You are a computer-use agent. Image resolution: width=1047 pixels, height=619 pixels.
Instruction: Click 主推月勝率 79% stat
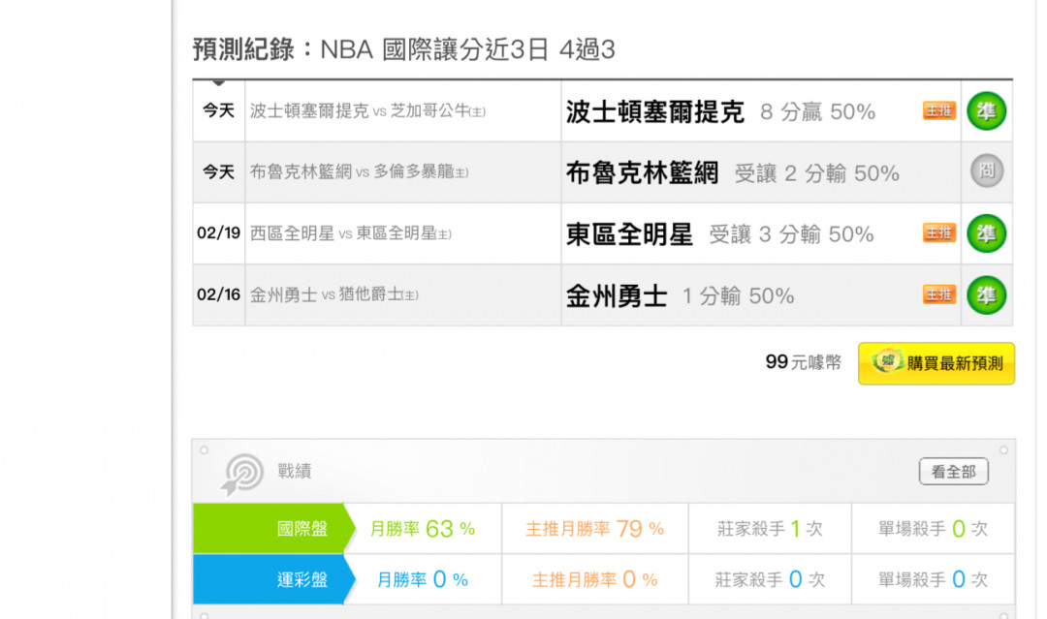[x=594, y=529]
